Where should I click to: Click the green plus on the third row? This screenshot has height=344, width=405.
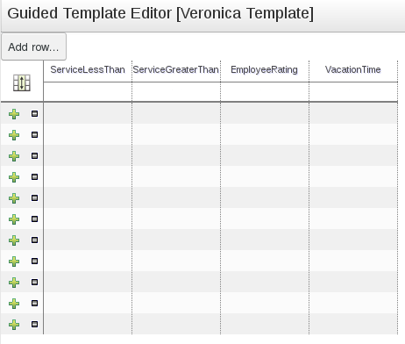click(x=14, y=156)
